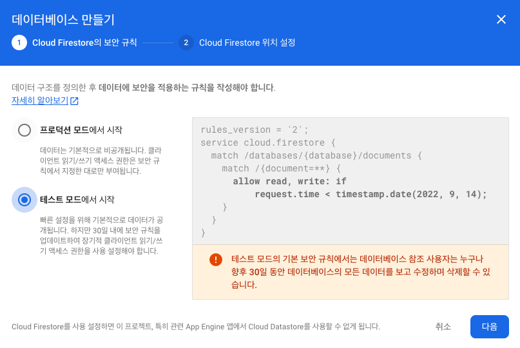Click external link icon beside 자세히 알아보기
Viewport: 520px width, 348px height.
74,101
